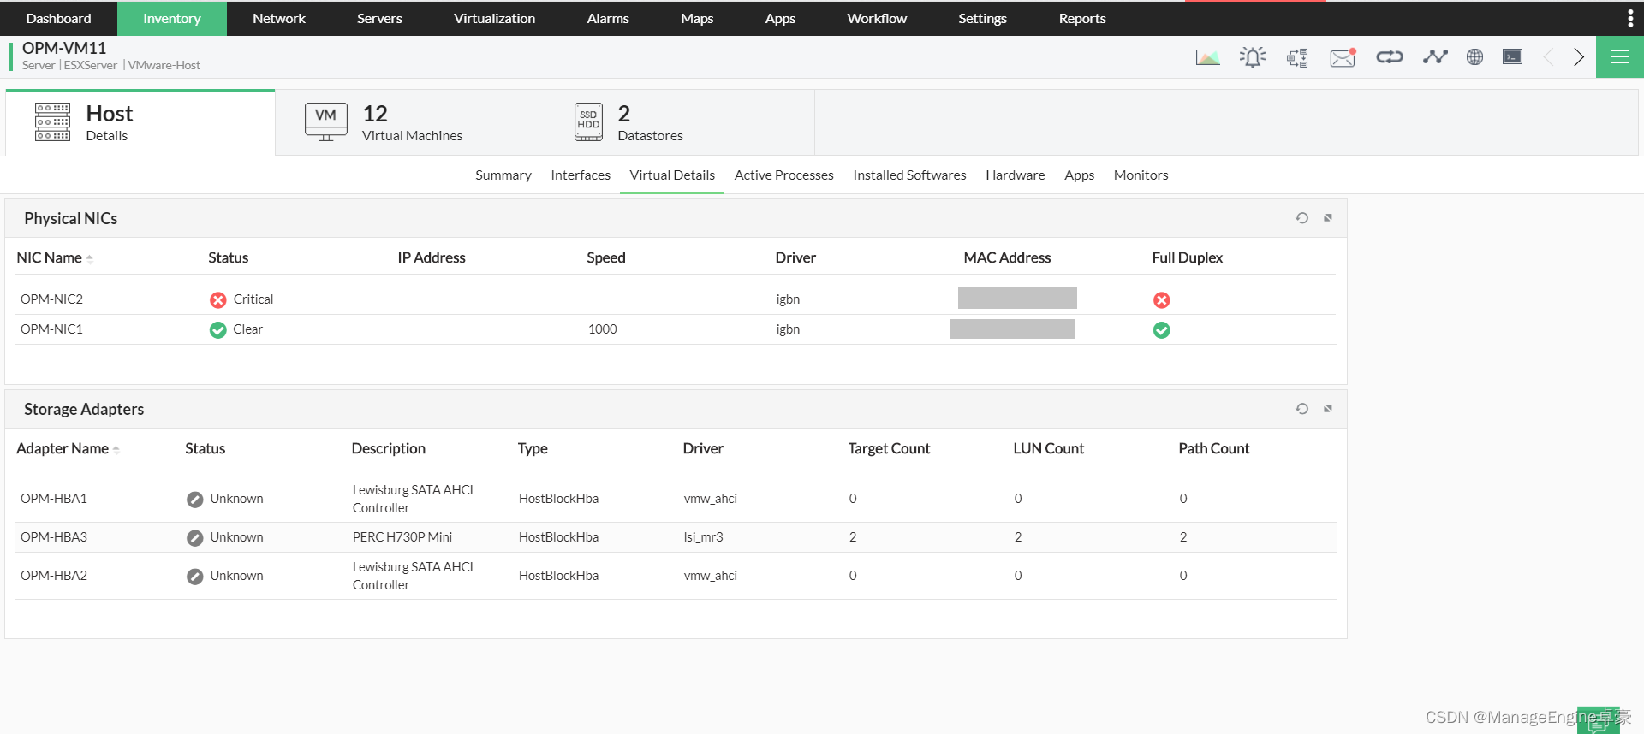Image resolution: width=1644 pixels, height=734 pixels.
Task: Click the speed value 1000
Action: 603,329
